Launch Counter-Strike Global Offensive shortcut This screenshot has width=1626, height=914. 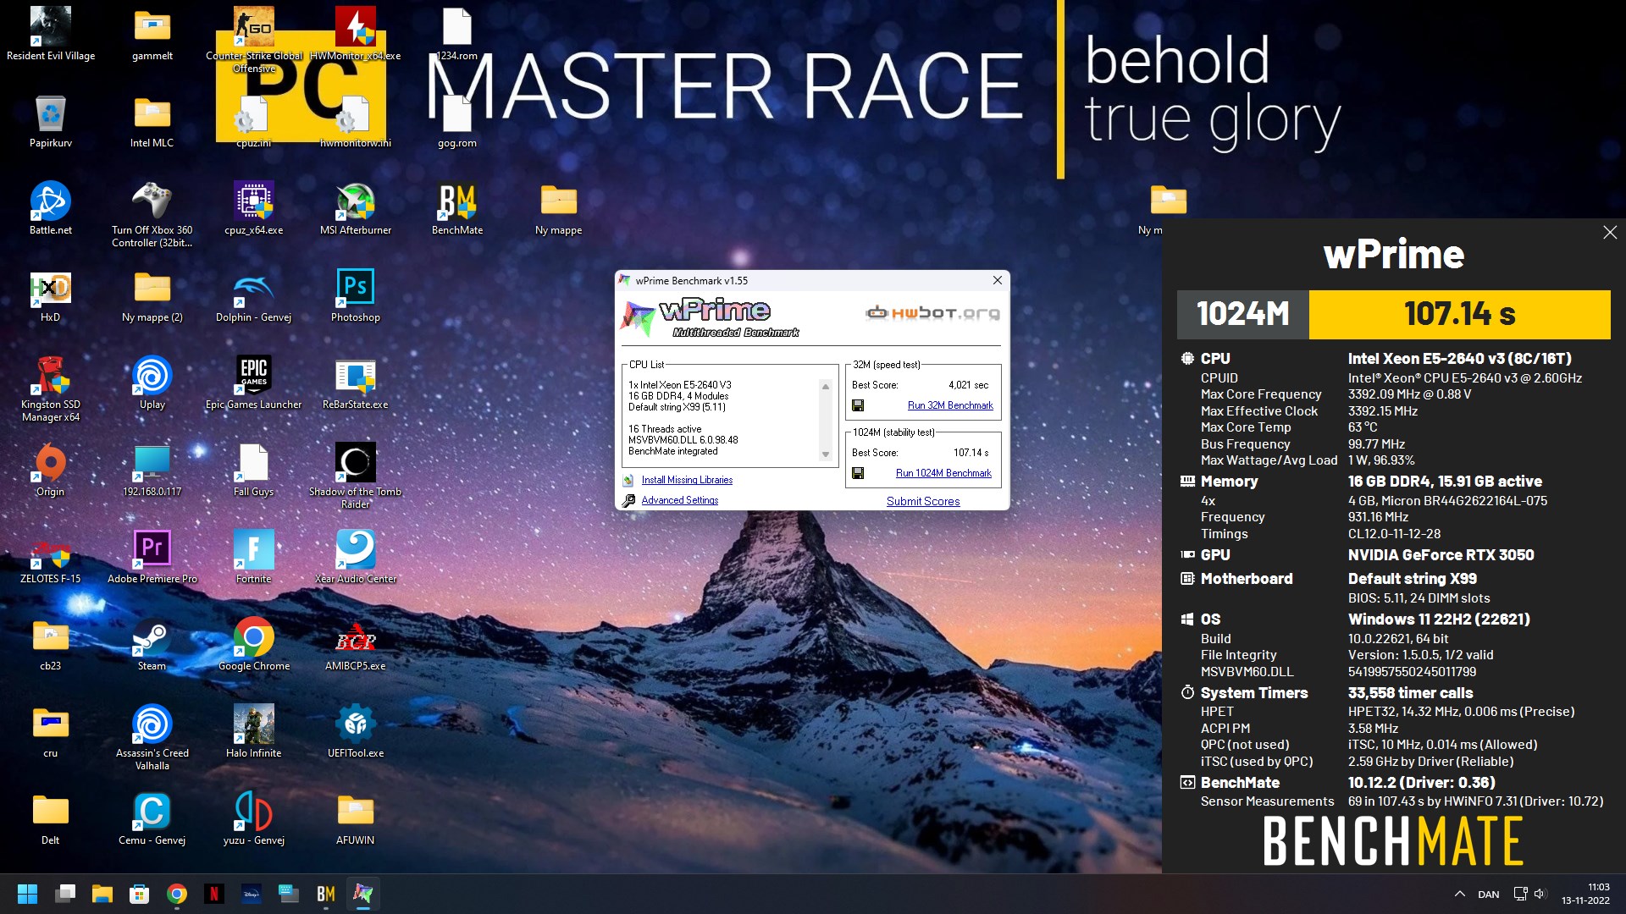click(x=254, y=38)
